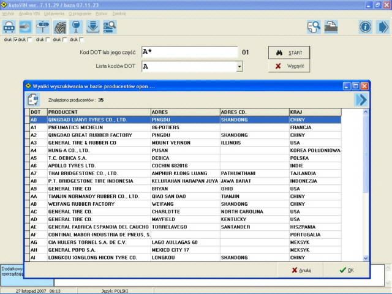Click the green checkmark on OK

point(343,270)
